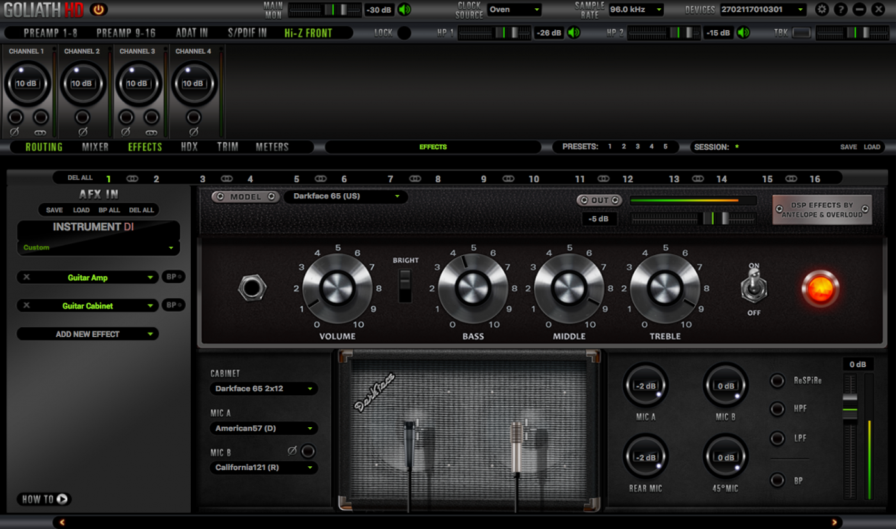Toggle Channel 2 phase invert button

click(82, 118)
